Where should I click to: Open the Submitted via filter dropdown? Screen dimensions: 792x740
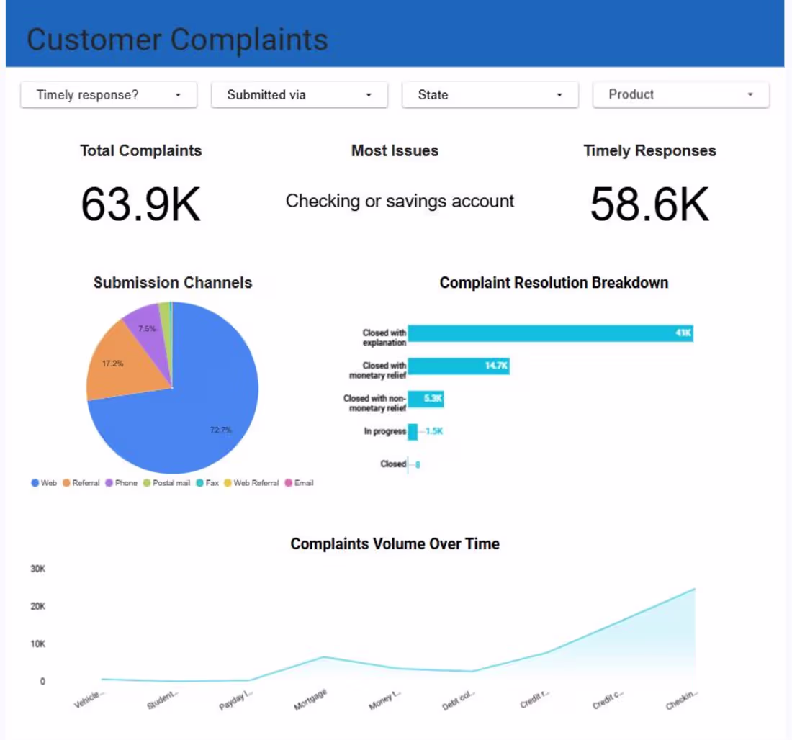point(299,94)
